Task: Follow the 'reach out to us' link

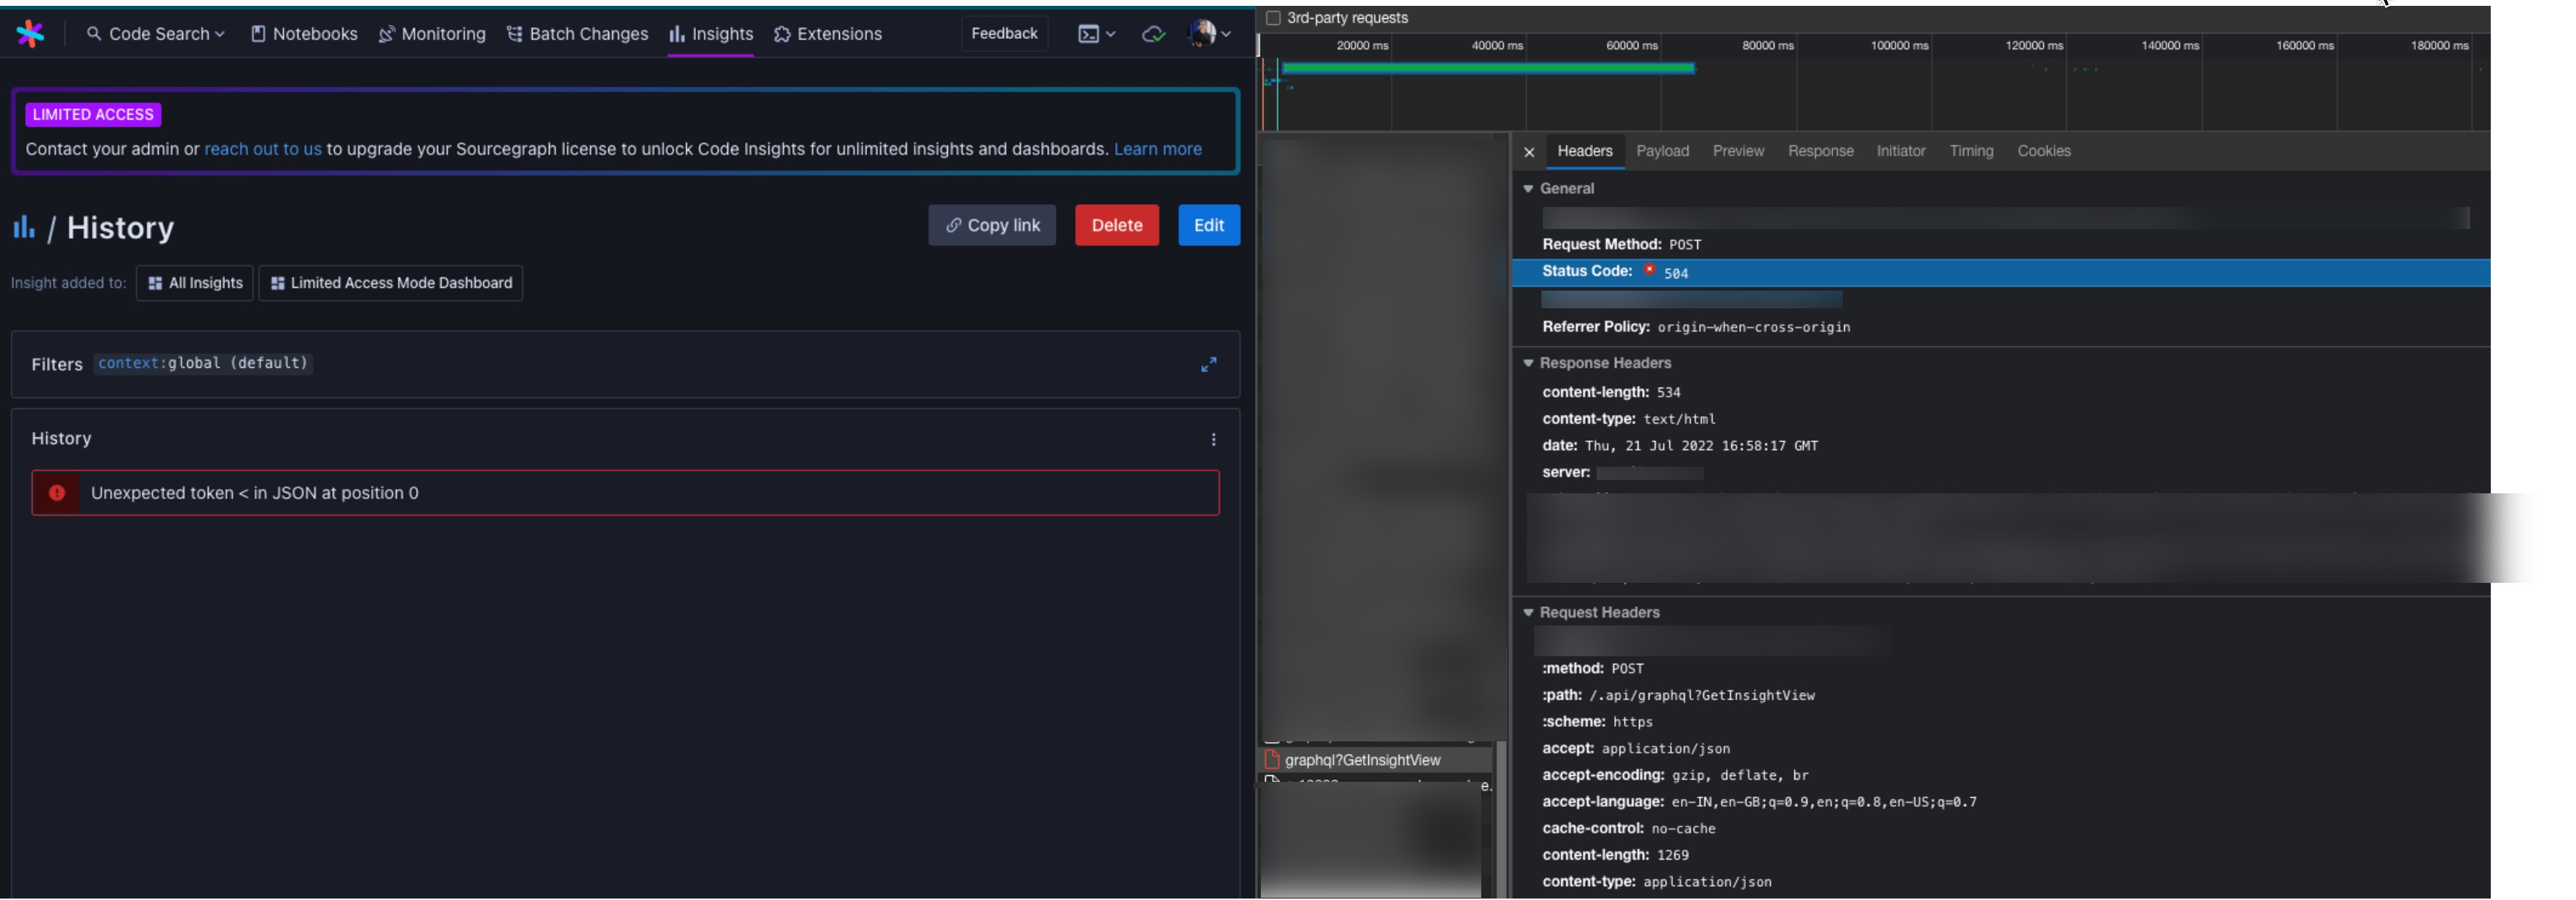Action: point(263,149)
